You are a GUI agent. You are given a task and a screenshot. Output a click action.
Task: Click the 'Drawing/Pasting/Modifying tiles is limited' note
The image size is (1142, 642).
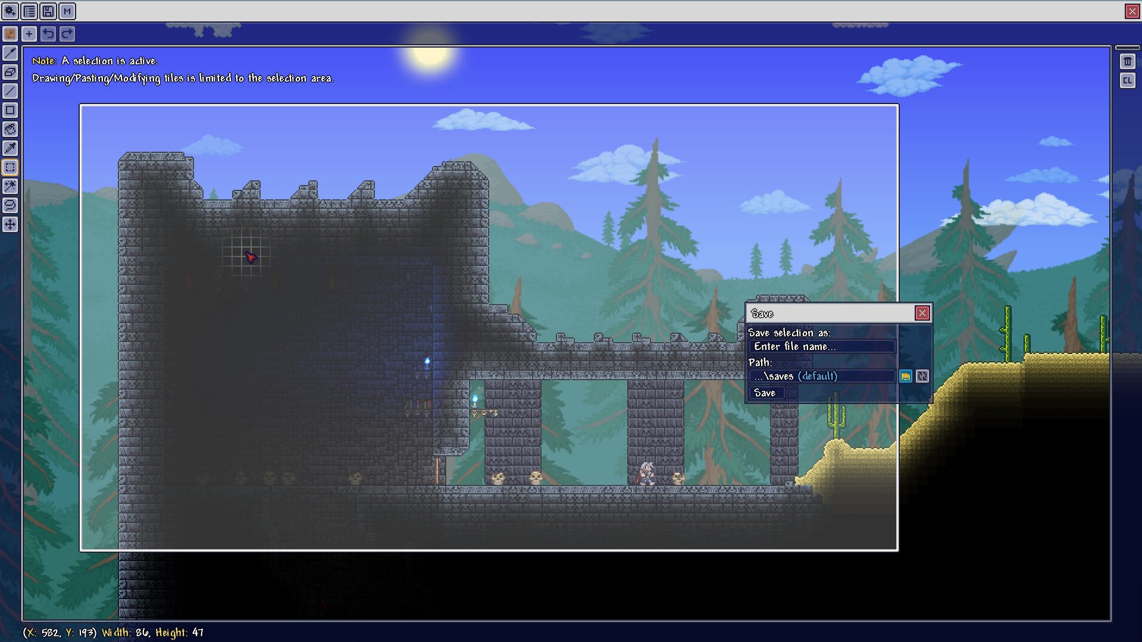point(183,78)
